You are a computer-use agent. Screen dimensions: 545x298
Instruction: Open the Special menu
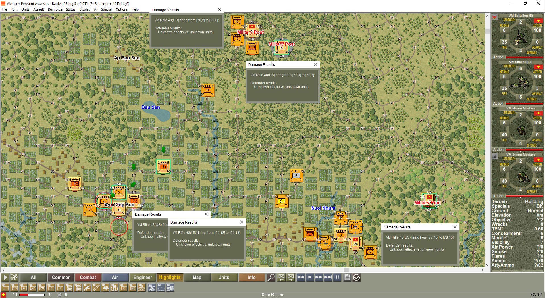pyautogui.click(x=106, y=9)
